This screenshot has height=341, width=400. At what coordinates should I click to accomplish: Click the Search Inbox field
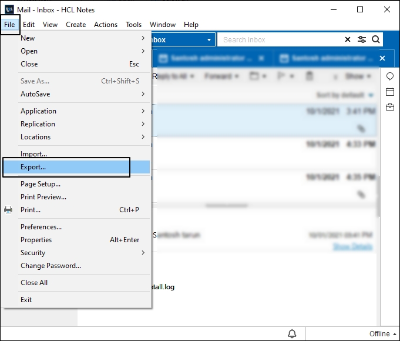(x=280, y=39)
